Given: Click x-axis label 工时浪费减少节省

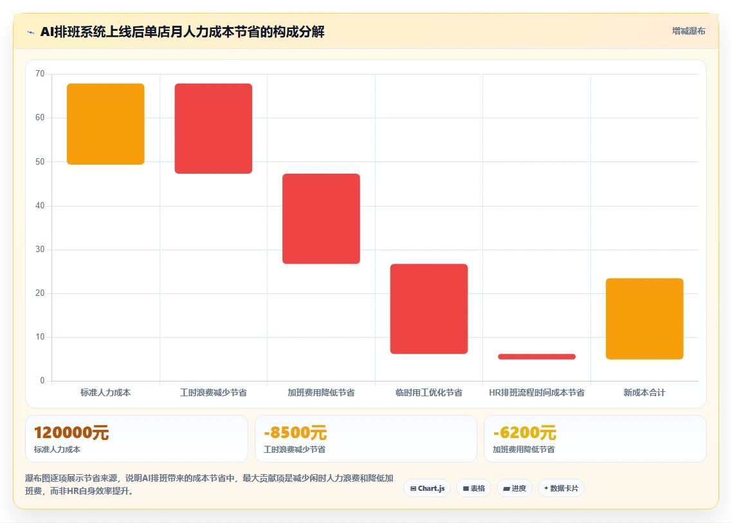Looking at the screenshot, I should pyautogui.click(x=214, y=392).
